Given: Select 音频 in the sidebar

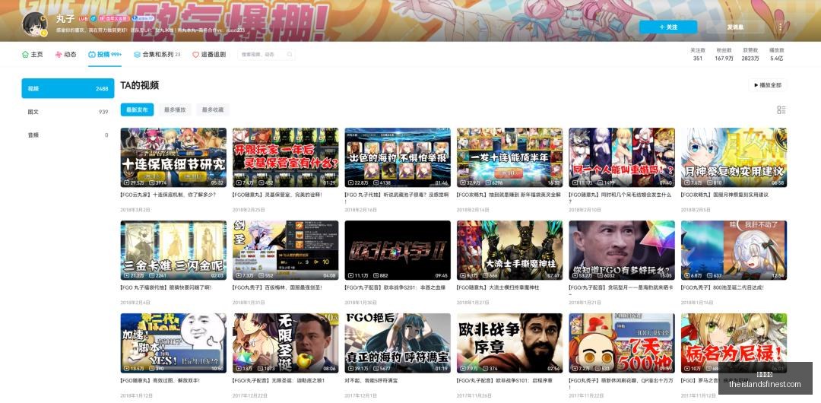Looking at the screenshot, I should tap(68, 135).
